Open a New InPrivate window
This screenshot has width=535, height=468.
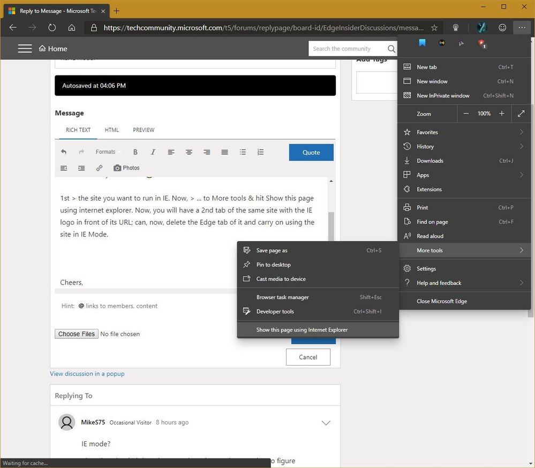tap(464, 95)
